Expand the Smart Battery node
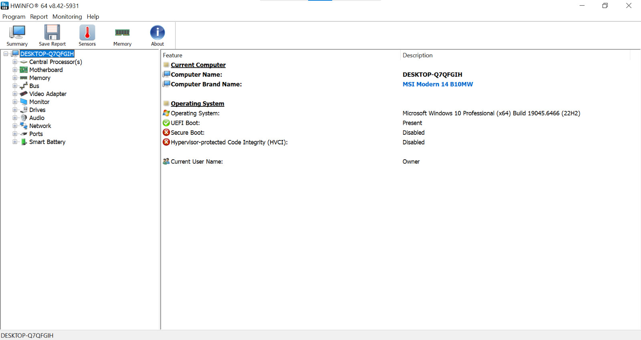Image resolution: width=641 pixels, height=340 pixels. [x=15, y=142]
